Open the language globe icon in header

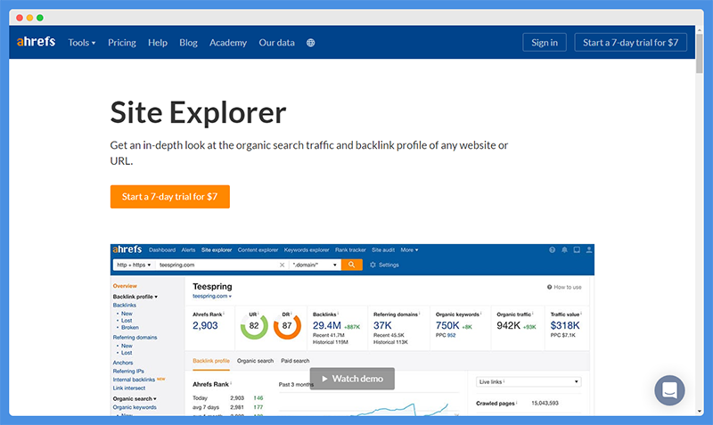point(310,43)
